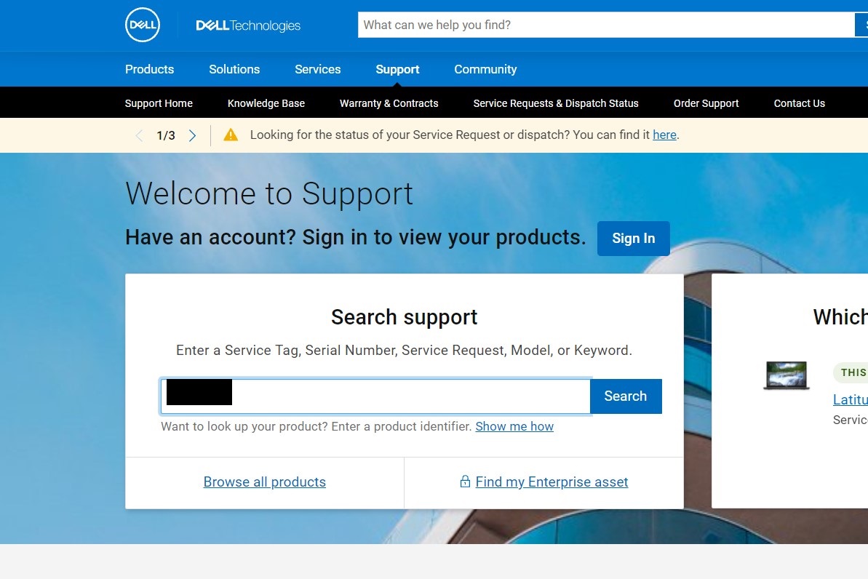Image resolution: width=868 pixels, height=579 pixels.
Task: Focus the Search support input field
Action: tap(375, 396)
